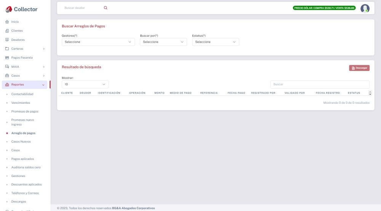Click the dollar price green badge
Image resolution: width=381 pixels, height=211 pixels.
[324, 8]
